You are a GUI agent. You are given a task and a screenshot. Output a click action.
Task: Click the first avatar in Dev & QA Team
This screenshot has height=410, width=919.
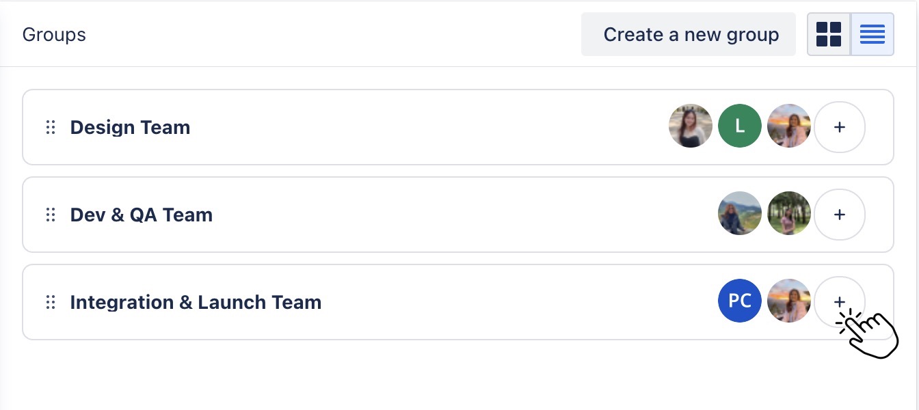click(x=740, y=213)
